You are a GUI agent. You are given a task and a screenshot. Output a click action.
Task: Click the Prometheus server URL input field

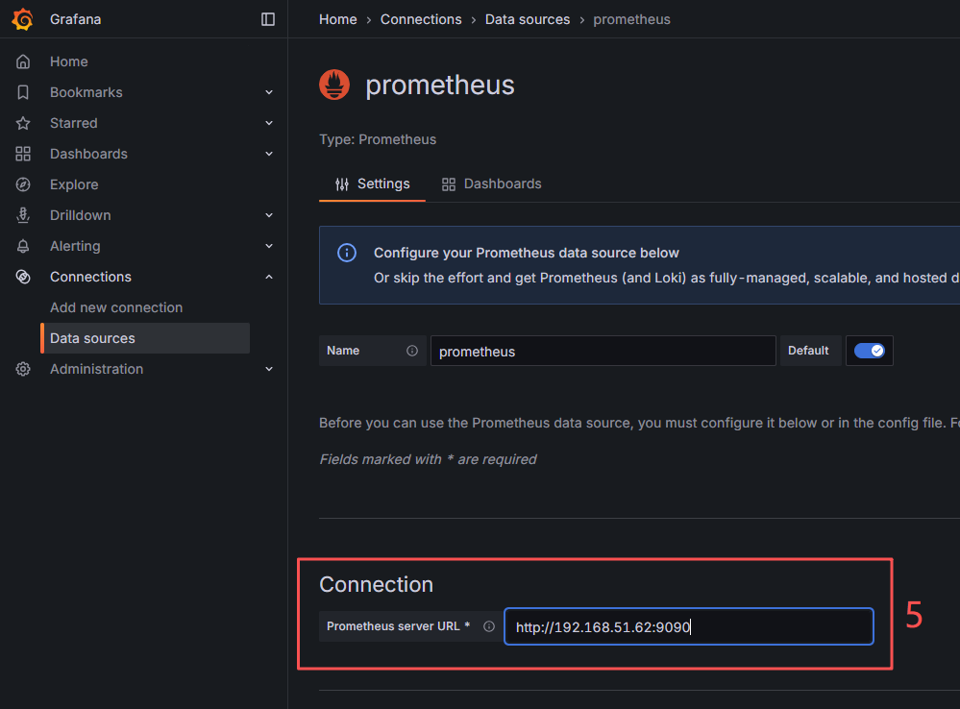(689, 626)
